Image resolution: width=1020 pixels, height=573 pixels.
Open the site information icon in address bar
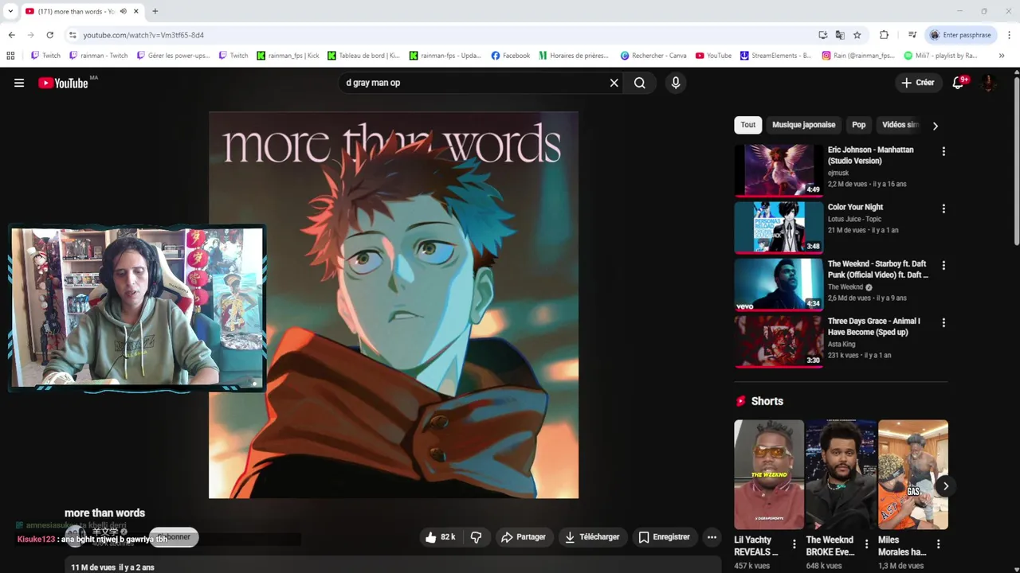73,35
